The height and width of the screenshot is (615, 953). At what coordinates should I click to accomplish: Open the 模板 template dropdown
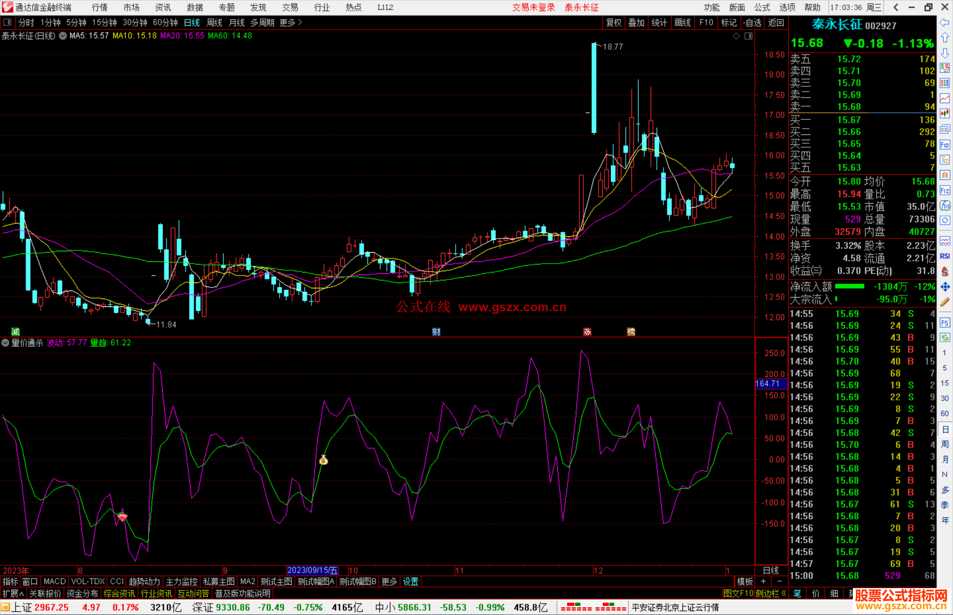point(745,581)
